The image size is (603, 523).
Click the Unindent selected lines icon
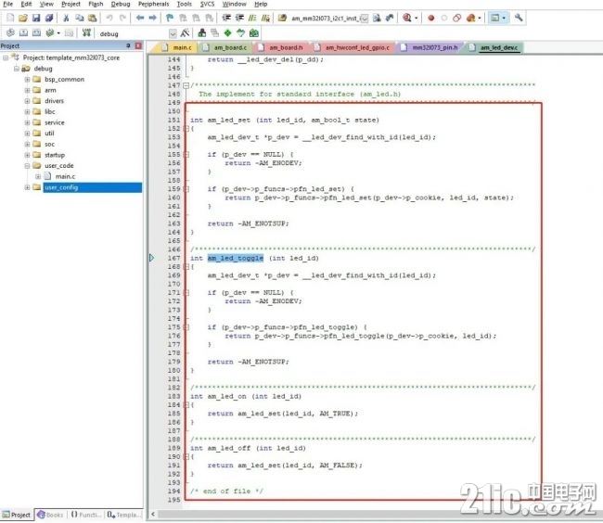pos(239,18)
